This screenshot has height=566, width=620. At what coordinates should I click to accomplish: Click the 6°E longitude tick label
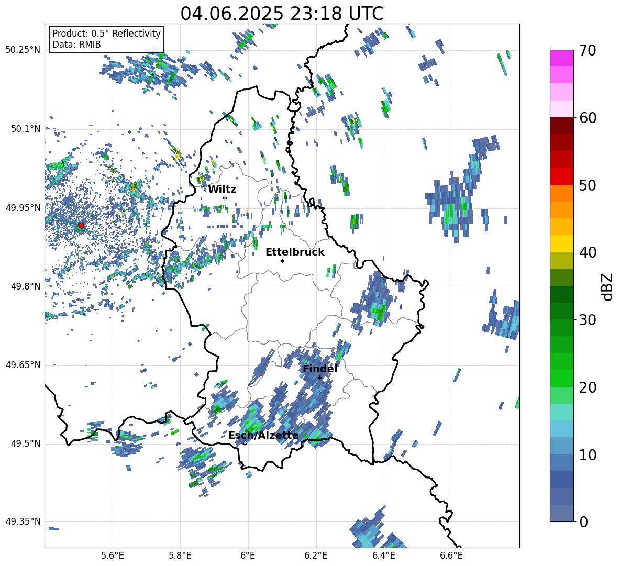248,556
